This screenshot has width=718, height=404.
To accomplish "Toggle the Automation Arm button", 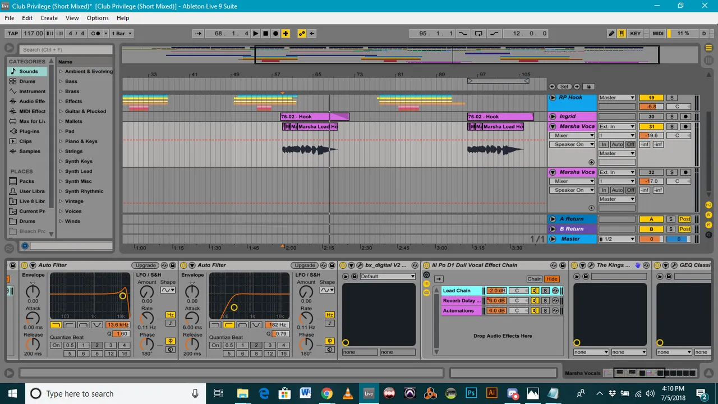I will pyautogui.click(x=302, y=34).
